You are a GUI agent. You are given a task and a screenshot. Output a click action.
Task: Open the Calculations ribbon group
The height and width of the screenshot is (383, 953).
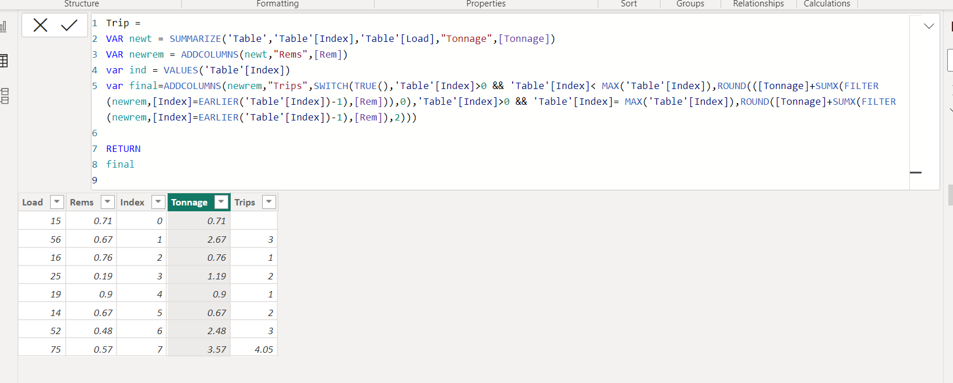point(827,4)
